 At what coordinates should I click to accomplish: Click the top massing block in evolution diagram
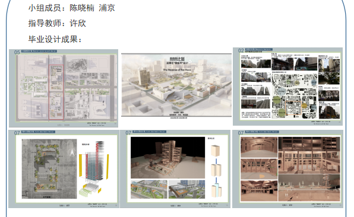215,151
